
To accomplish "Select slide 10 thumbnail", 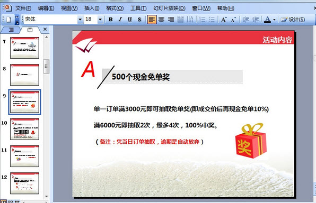I will coord(24,129).
